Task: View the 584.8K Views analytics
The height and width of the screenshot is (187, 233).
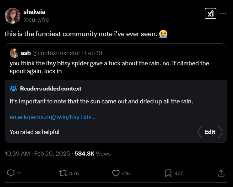Action: tap(93, 153)
